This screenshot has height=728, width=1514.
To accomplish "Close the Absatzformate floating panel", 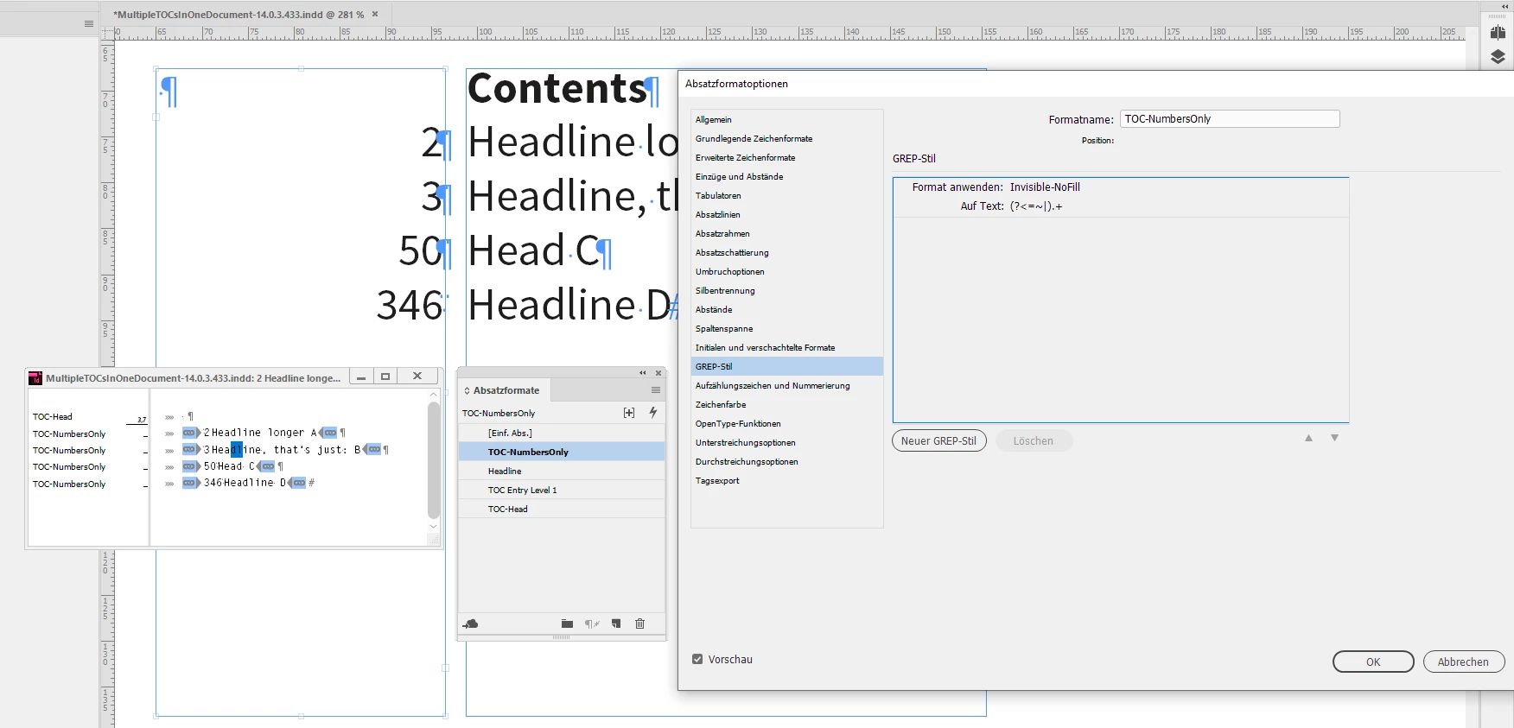I will 658,373.
